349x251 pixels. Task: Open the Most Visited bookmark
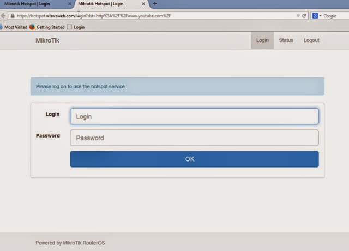14,27
